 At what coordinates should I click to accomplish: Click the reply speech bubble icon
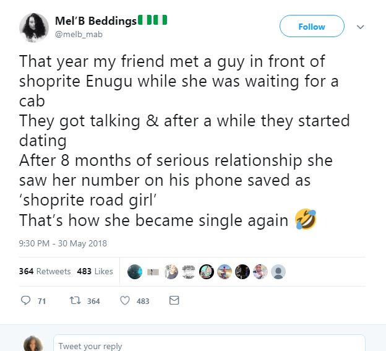coord(26,301)
